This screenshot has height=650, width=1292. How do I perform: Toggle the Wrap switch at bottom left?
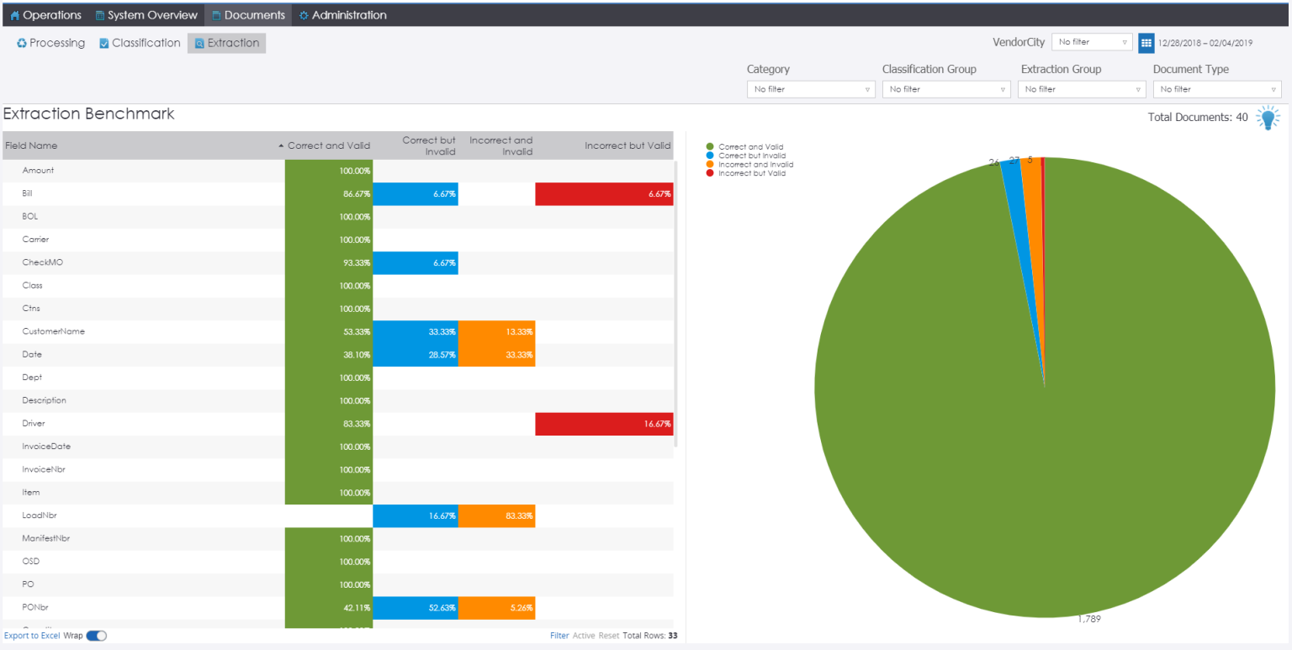tap(95, 637)
